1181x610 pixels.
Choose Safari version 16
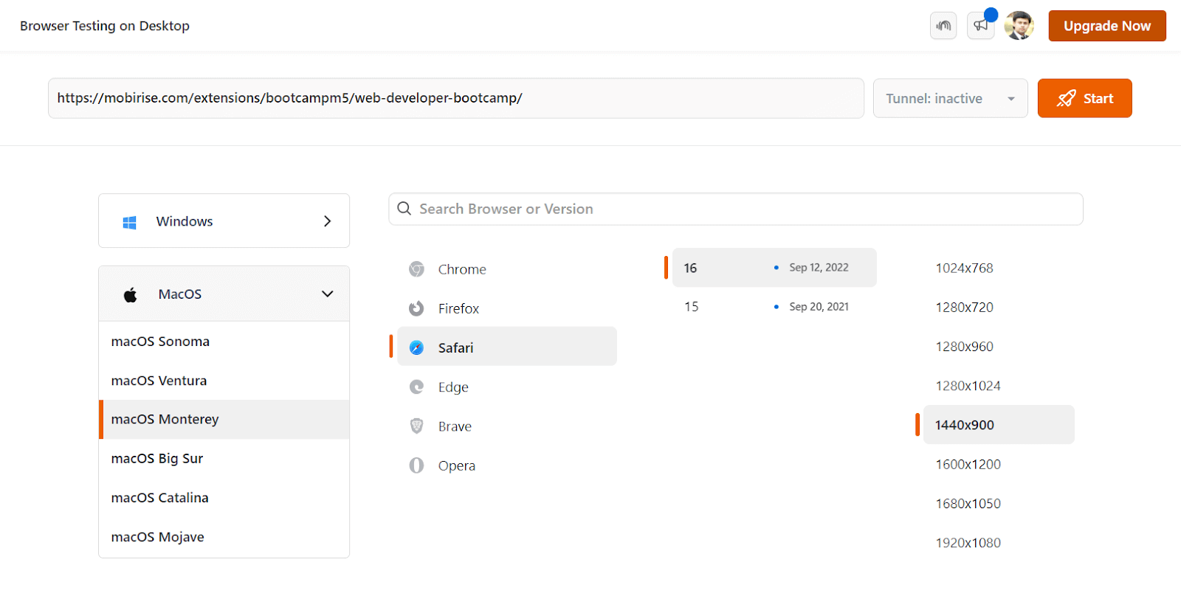pos(774,268)
